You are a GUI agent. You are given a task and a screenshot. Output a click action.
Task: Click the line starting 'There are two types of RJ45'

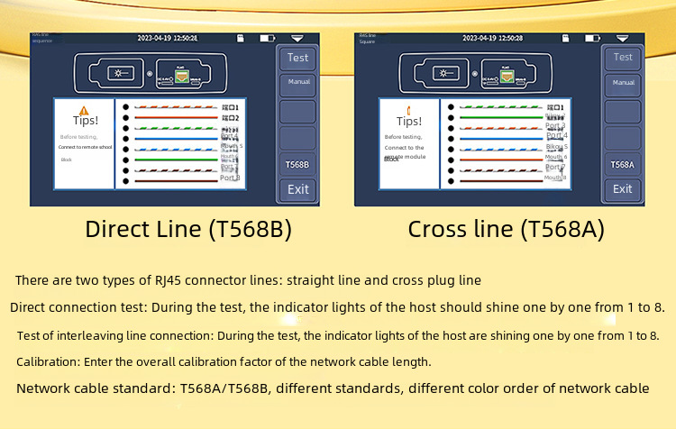pyautogui.click(x=248, y=280)
